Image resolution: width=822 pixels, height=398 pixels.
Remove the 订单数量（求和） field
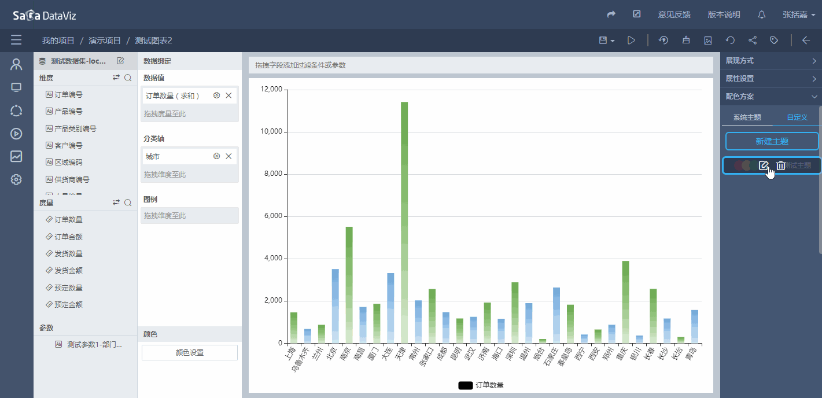[228, 95]
